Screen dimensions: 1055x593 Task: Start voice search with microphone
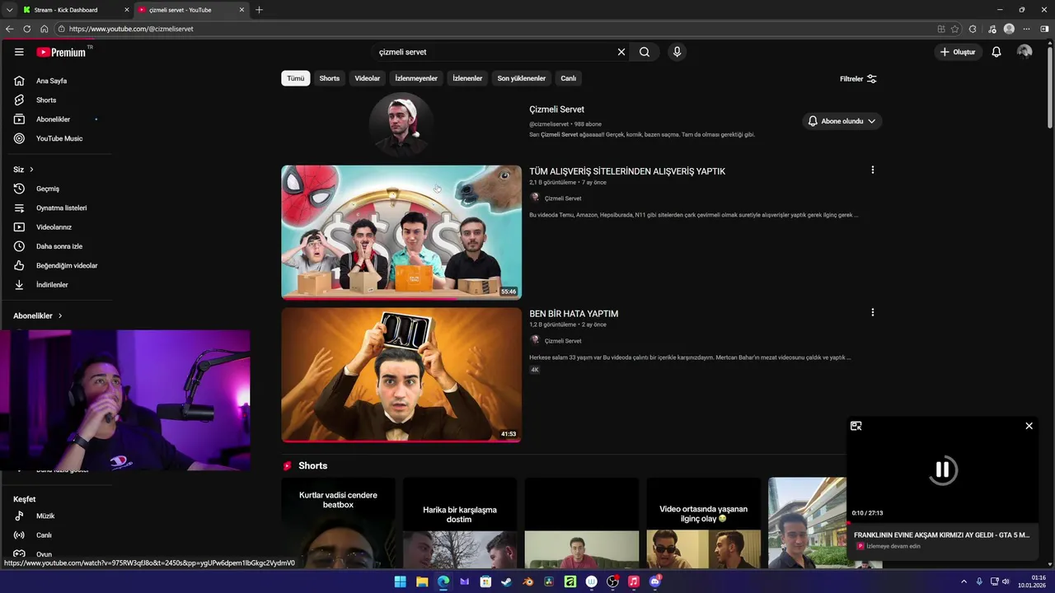click(677, 52)
